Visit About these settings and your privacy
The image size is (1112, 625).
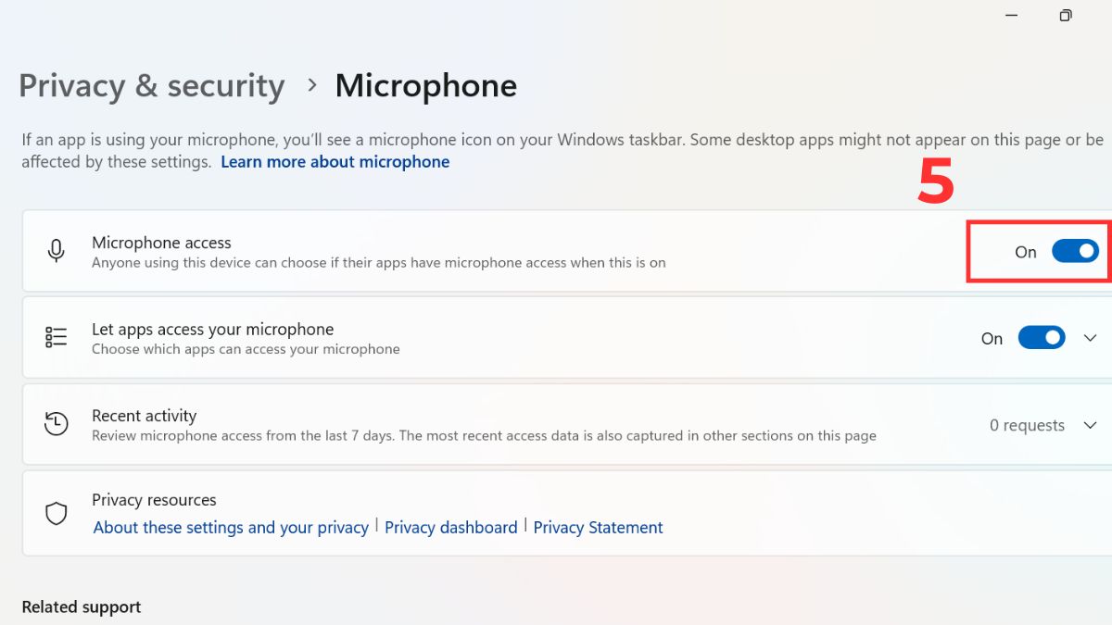(x=230, y=527)
